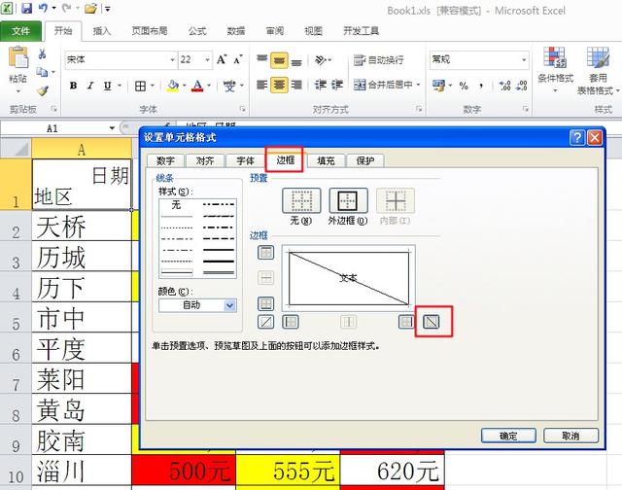
Task: Click the Borders icon in font group
Action: (x=140, y=86)
